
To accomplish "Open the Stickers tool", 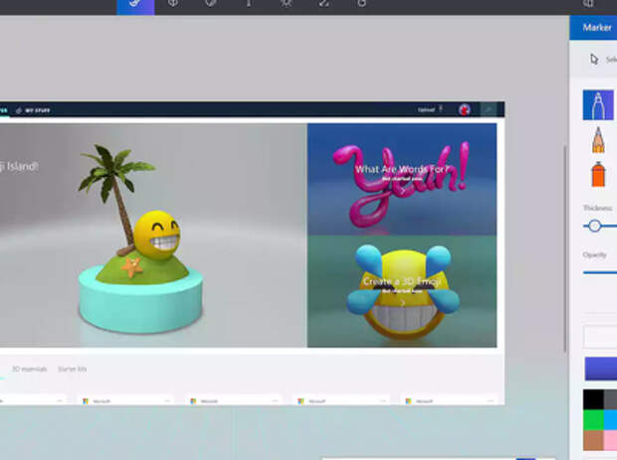I will point(210,5).
